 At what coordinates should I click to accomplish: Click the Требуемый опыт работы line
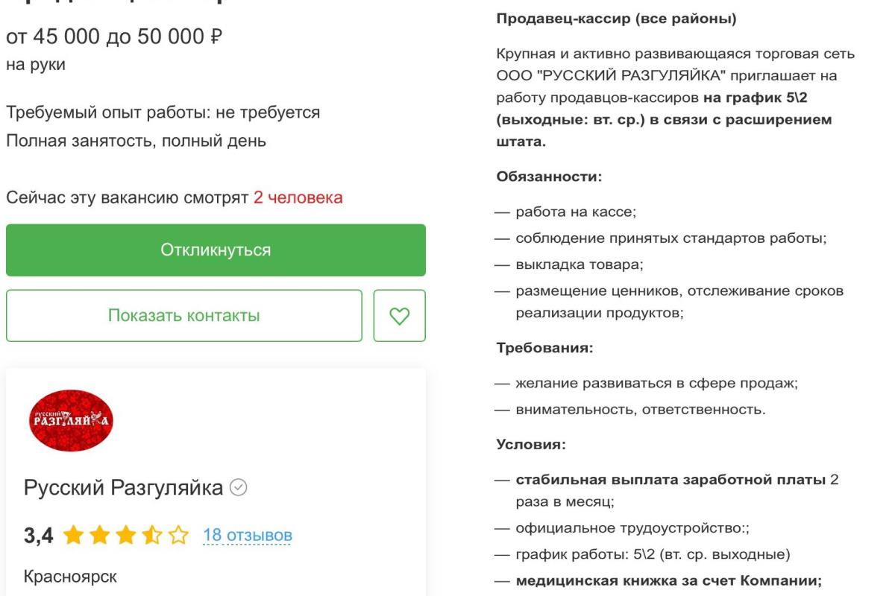[x=163, y=112]
